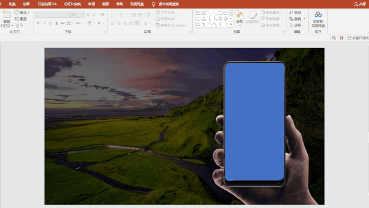Select the rectangle shape
369x208 pixels.
click(x=220, y=13)
